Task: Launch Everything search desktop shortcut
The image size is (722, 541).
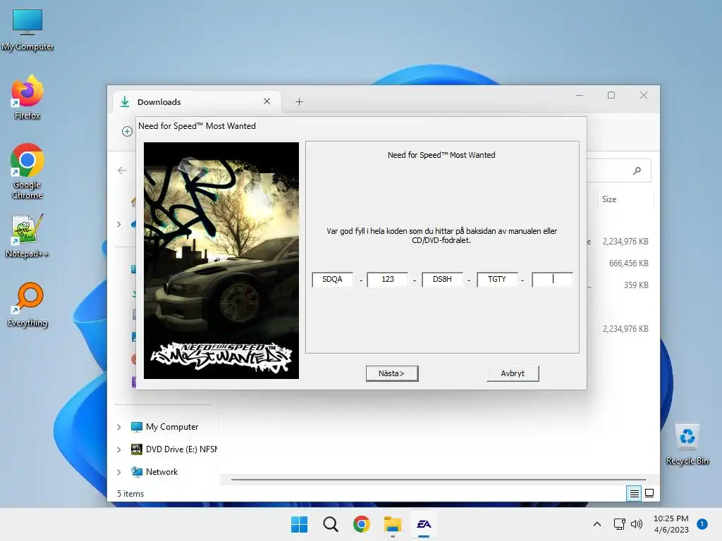Action: tap(27, 304)
